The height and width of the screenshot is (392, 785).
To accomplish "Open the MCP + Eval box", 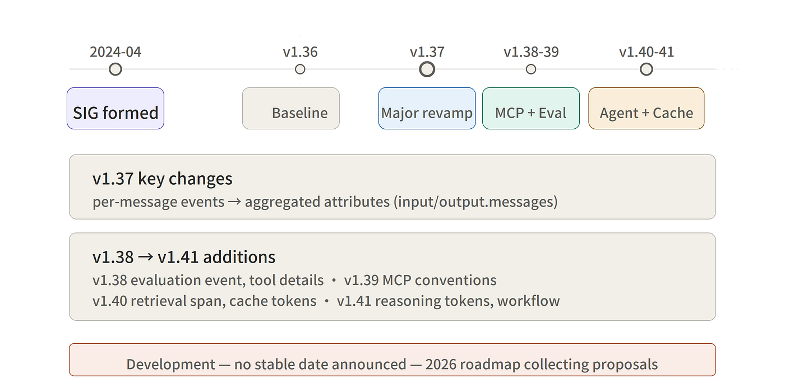I will [x=531, y=109].
